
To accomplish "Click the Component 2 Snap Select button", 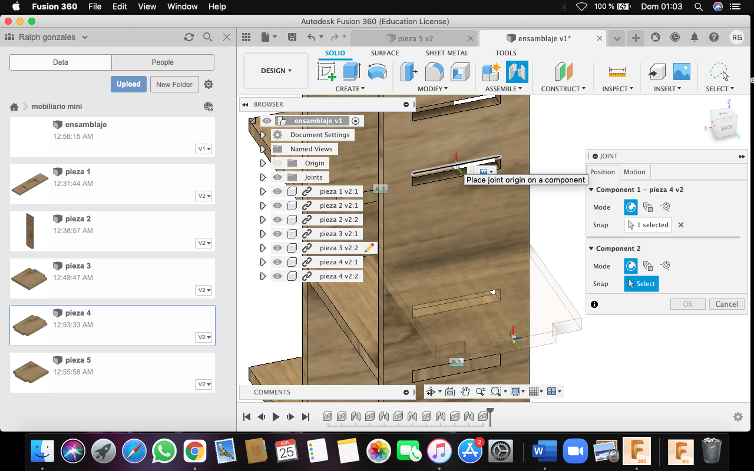I will [x=641, y=284].
